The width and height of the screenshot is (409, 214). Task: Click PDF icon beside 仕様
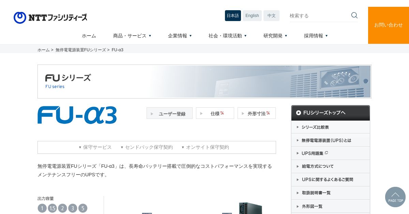pyautogui.click(x=222, y=113)
